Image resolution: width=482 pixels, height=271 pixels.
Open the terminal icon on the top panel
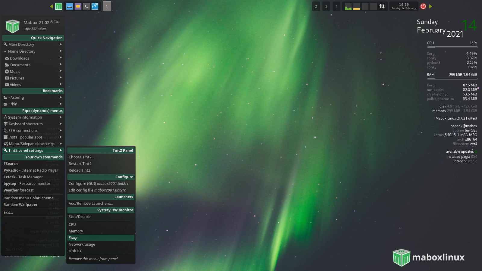[x=86, y=6]
